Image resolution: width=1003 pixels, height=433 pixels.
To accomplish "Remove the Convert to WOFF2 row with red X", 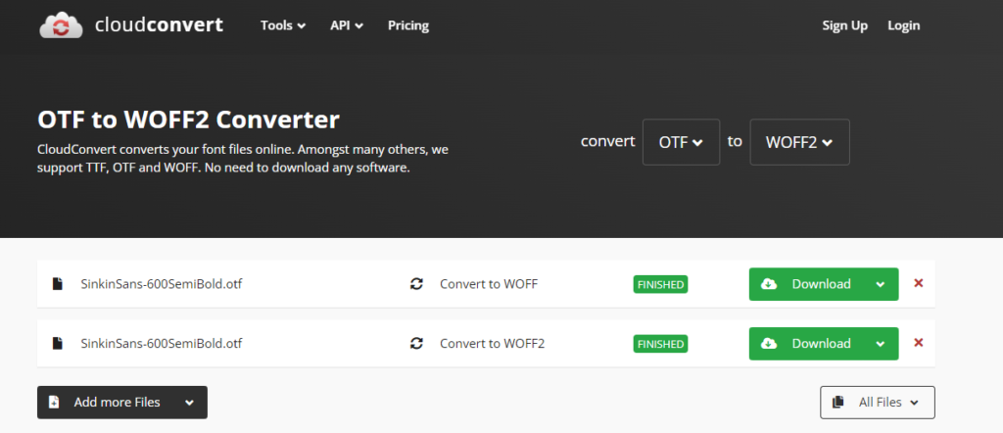I will tap(919, 343).
